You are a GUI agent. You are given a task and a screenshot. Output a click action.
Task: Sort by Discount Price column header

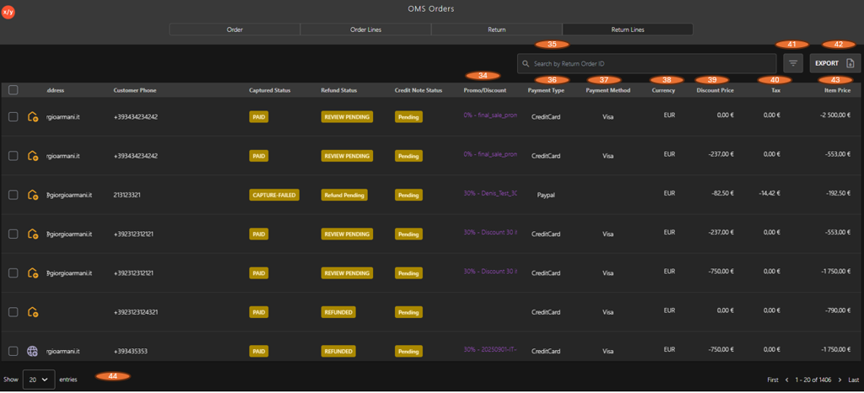pyautogui.click(x=715, y=90)
